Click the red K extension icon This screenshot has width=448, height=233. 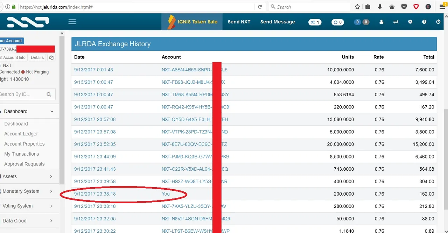428,7
